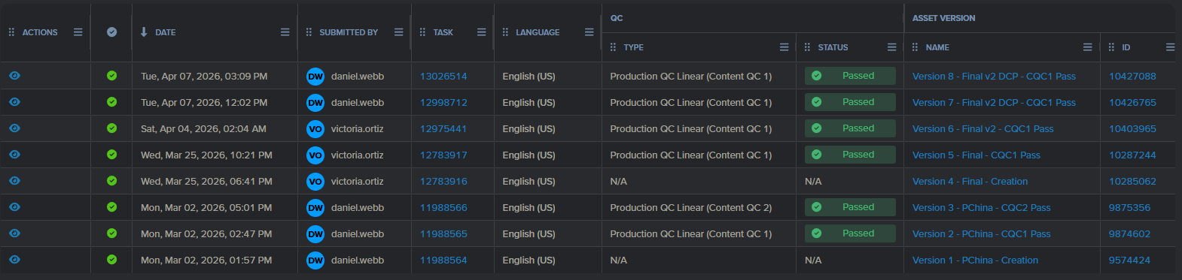Screen dimensions: 1182x280
Task: Click daniel.webb in the 01:57 PM row
Action: point(357,260)
